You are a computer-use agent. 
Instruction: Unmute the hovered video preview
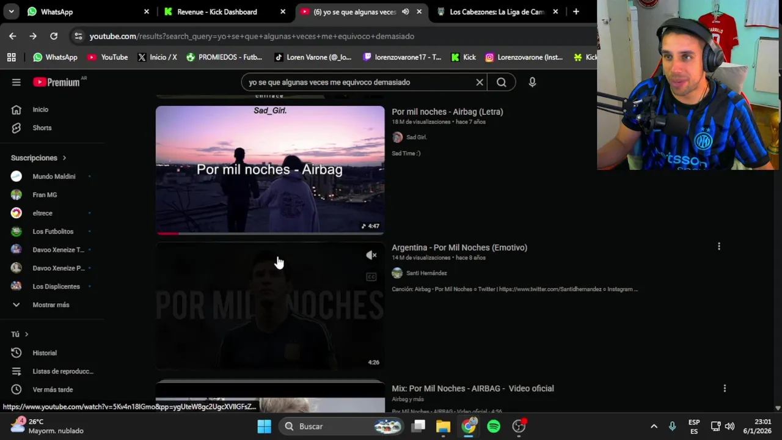371,255
